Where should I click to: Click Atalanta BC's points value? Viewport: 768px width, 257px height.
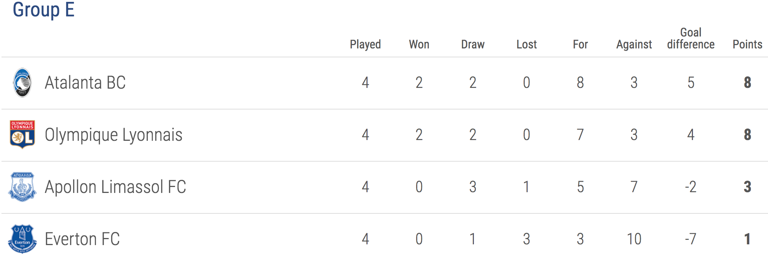click(x=747, y=83)
